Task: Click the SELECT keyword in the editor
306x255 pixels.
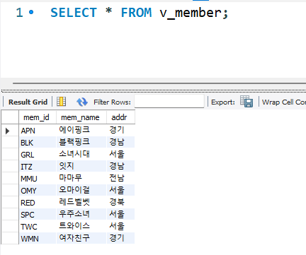Action: (x=74, y=13)
